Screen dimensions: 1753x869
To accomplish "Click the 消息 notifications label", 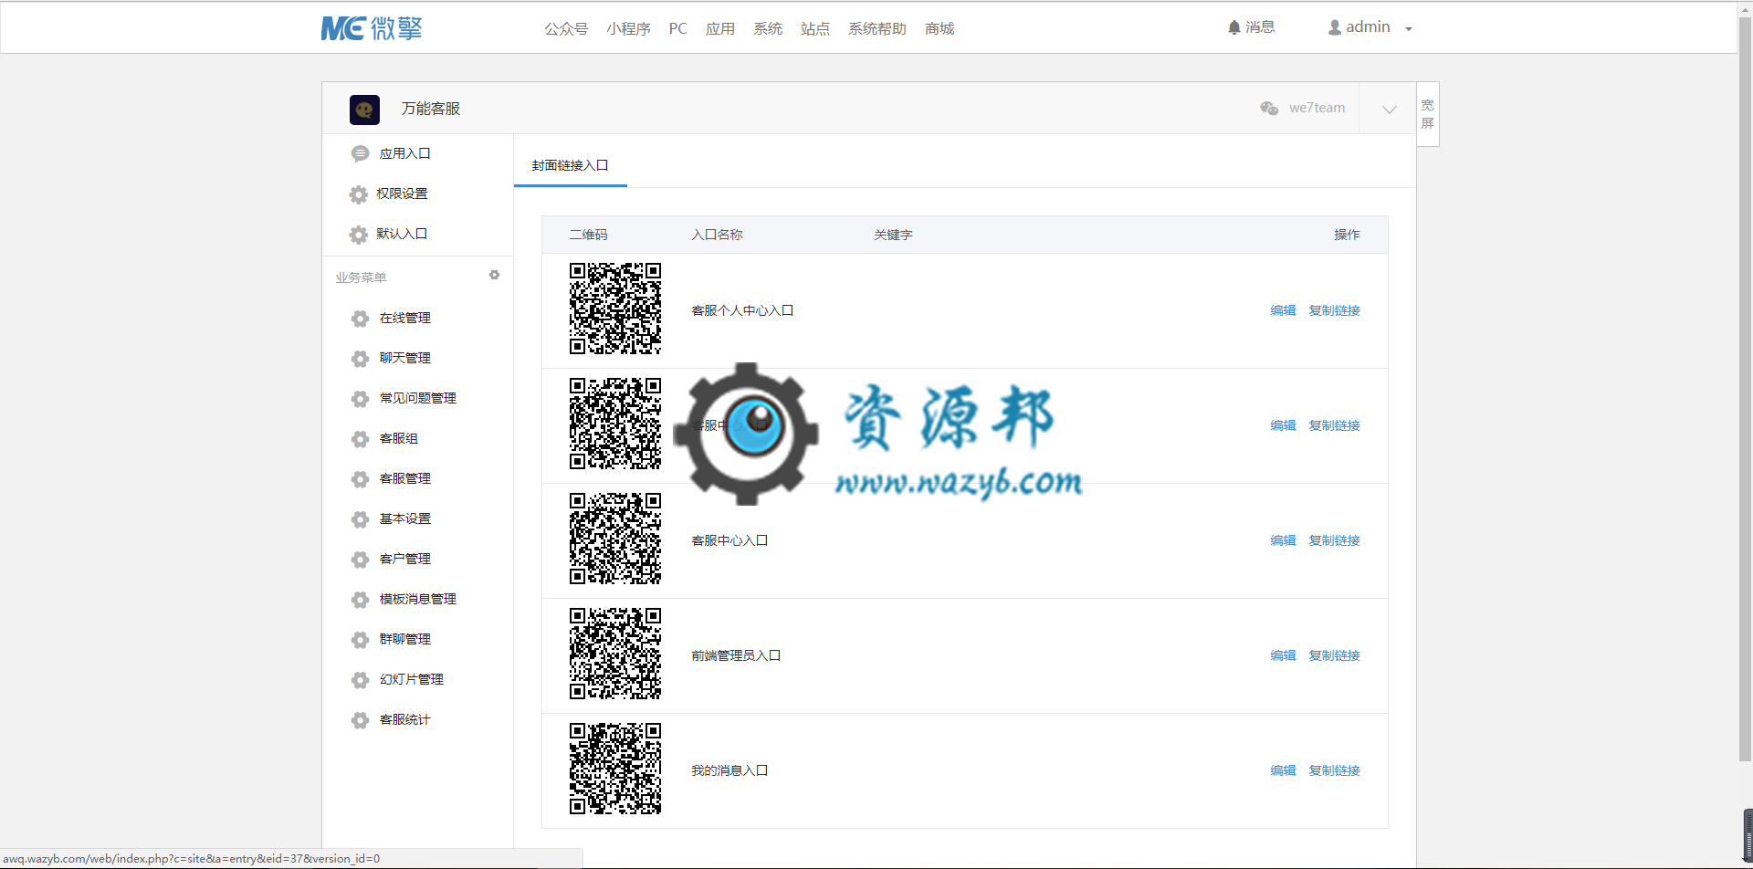I will click(1260, 27).
